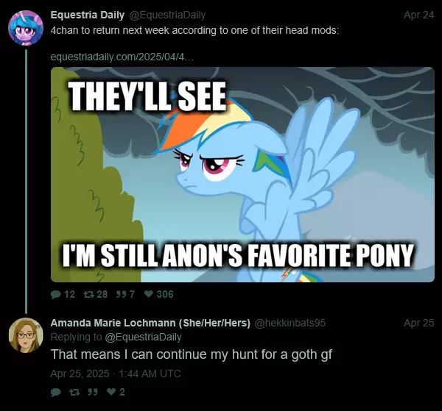Click Amanda Marie Lochmann's display name
Viewport: 442px width, 411px height.
(150, 323)
